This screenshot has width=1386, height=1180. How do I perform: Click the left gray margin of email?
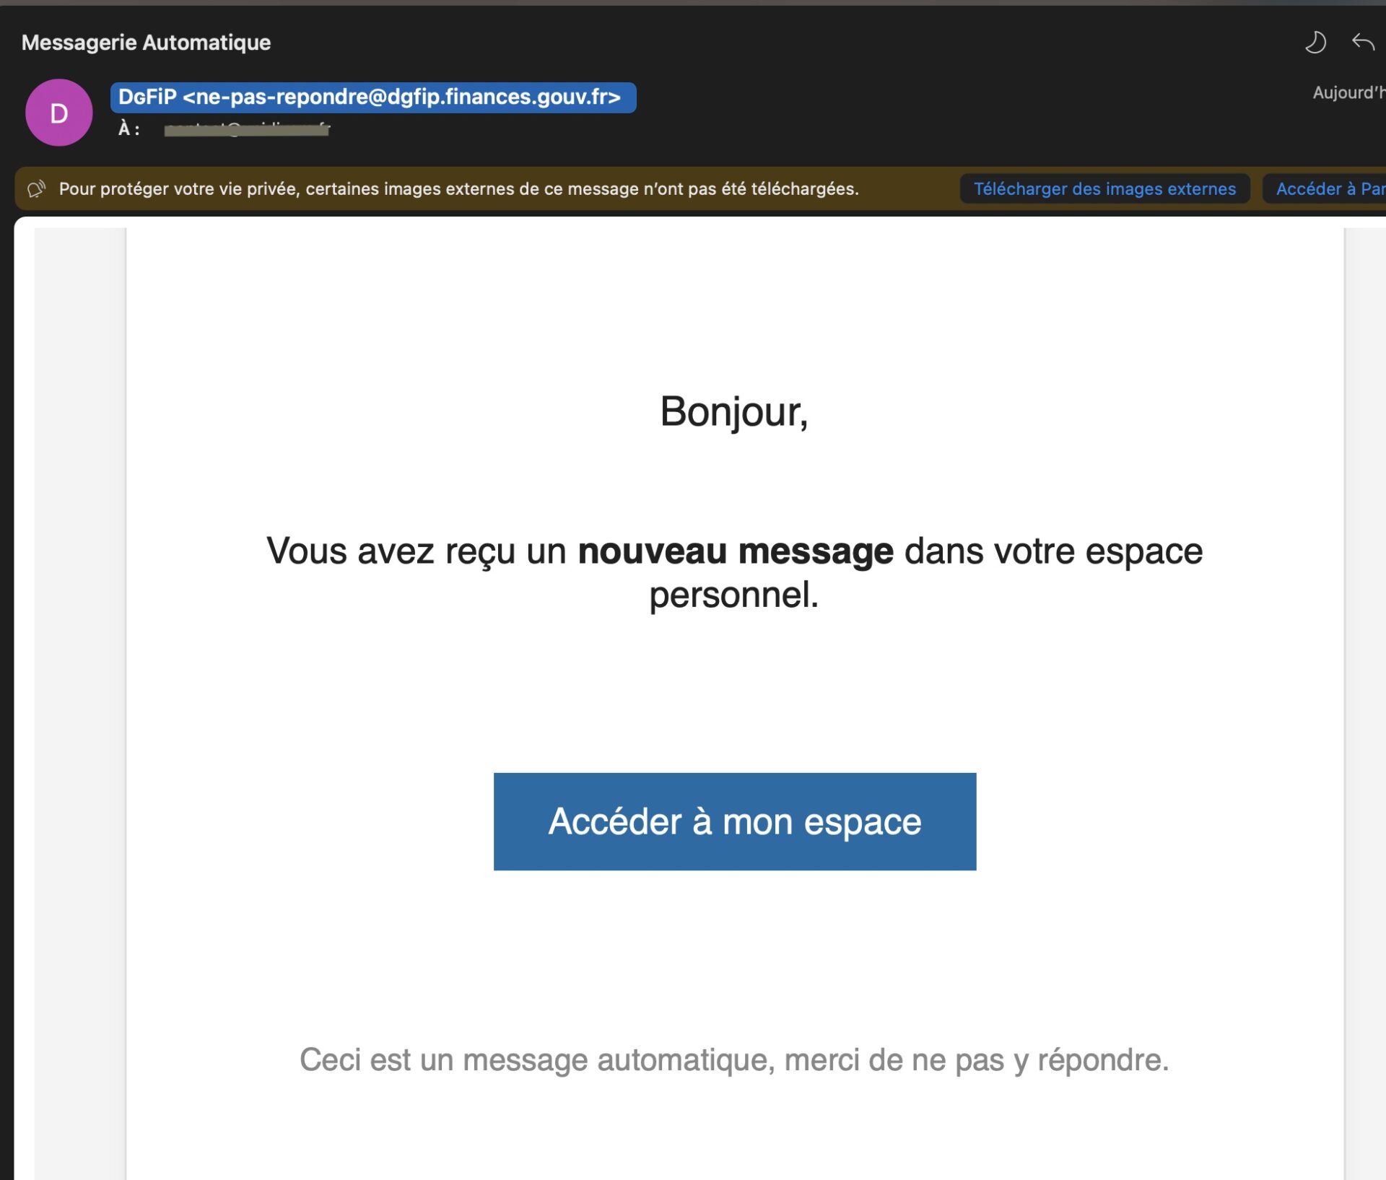tap(80, 704)
